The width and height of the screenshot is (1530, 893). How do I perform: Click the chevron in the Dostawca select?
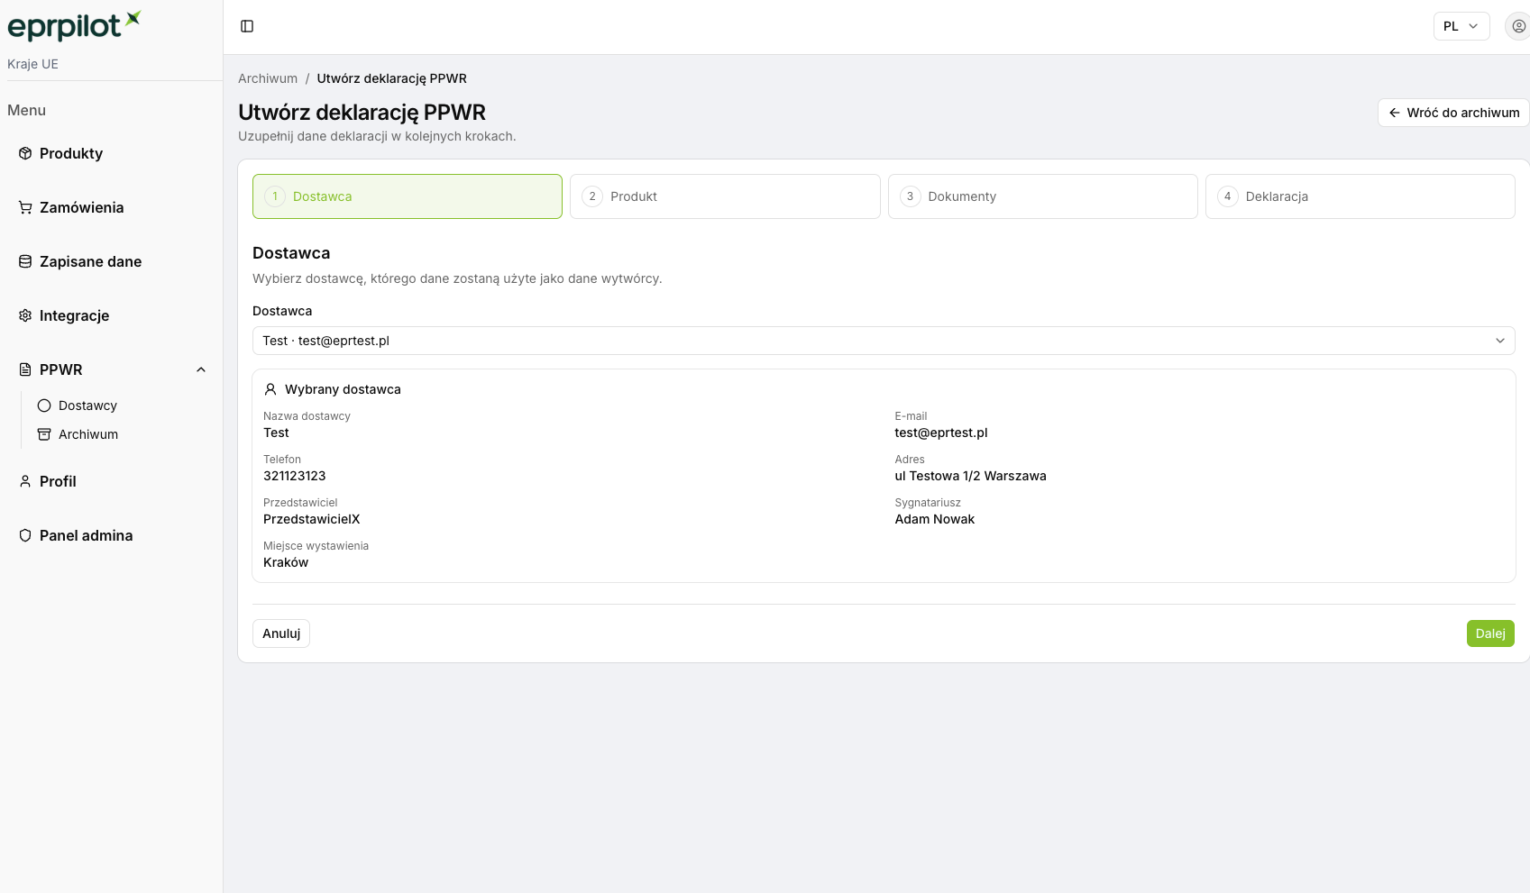coord(1500,341)
